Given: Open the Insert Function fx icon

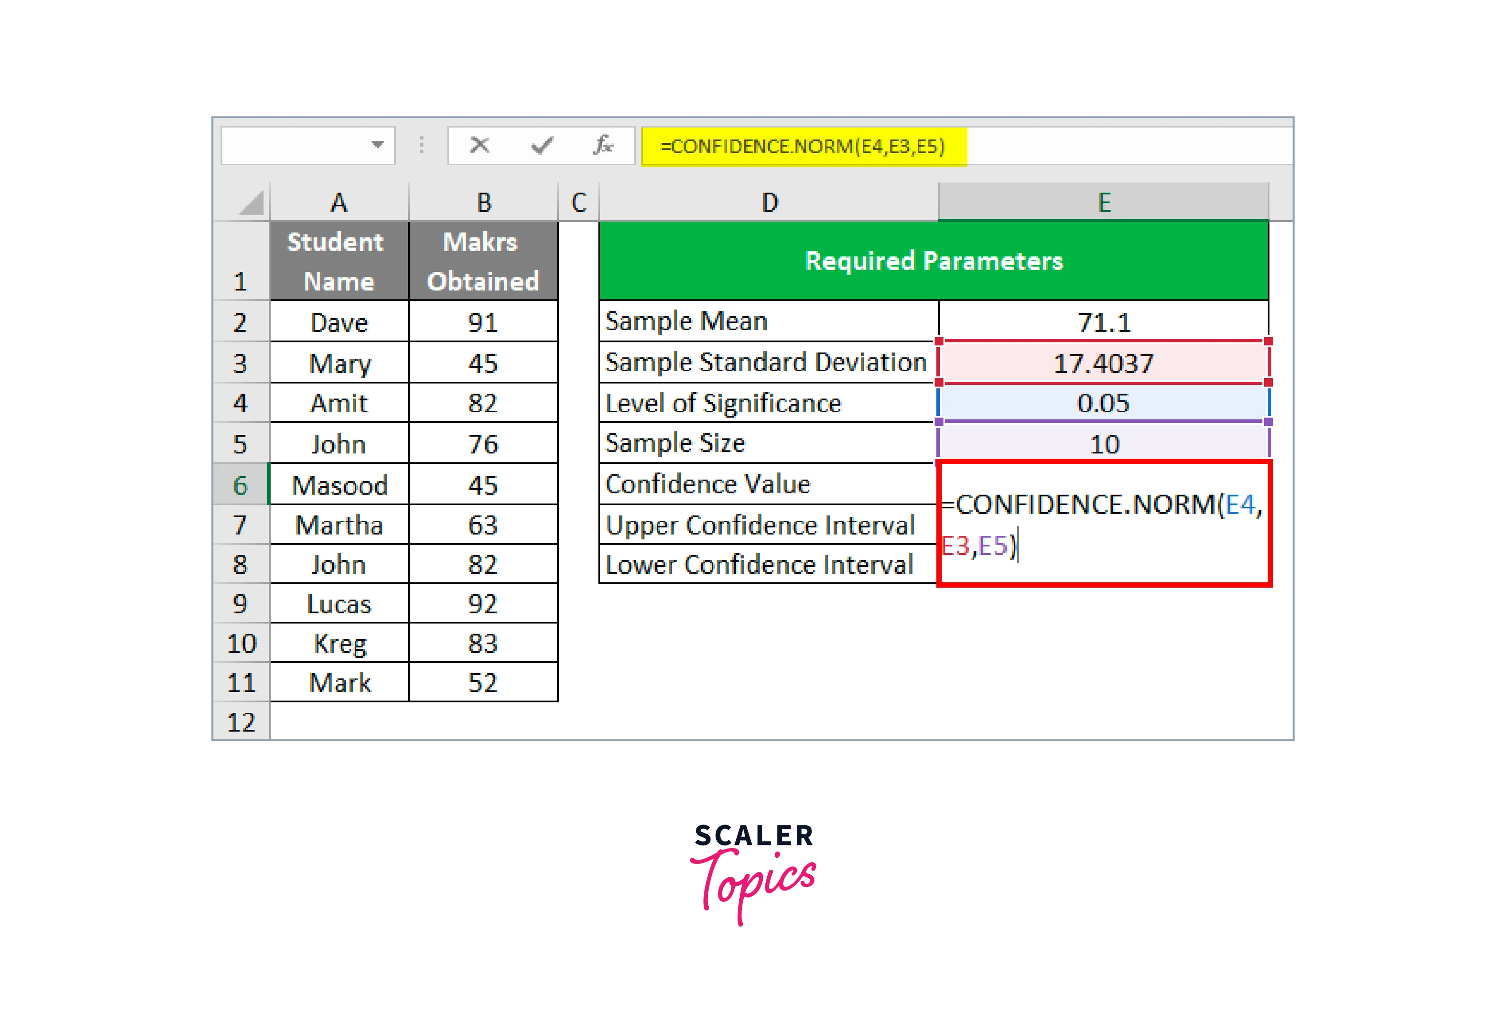Looking at the screenshot, I should (x=603, y=146).
